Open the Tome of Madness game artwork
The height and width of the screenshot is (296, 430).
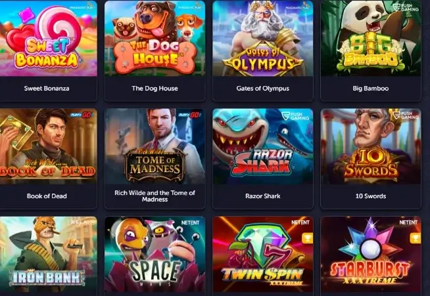point(155,146)
